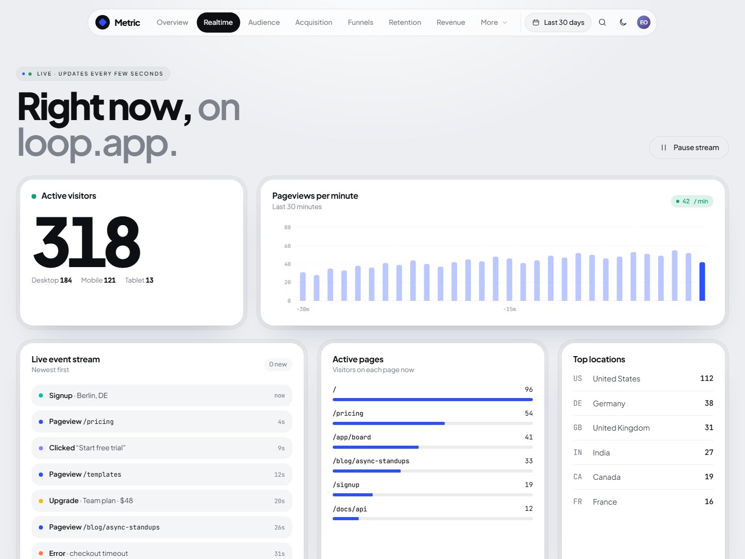
Task: Open the Revenue tab
Action: (x=451, y=22)
